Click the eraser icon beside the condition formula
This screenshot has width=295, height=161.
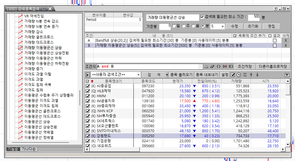(x=213, y=67)
